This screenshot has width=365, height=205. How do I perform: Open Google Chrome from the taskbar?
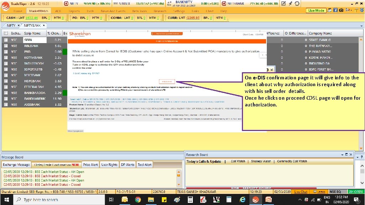point(138,200)
